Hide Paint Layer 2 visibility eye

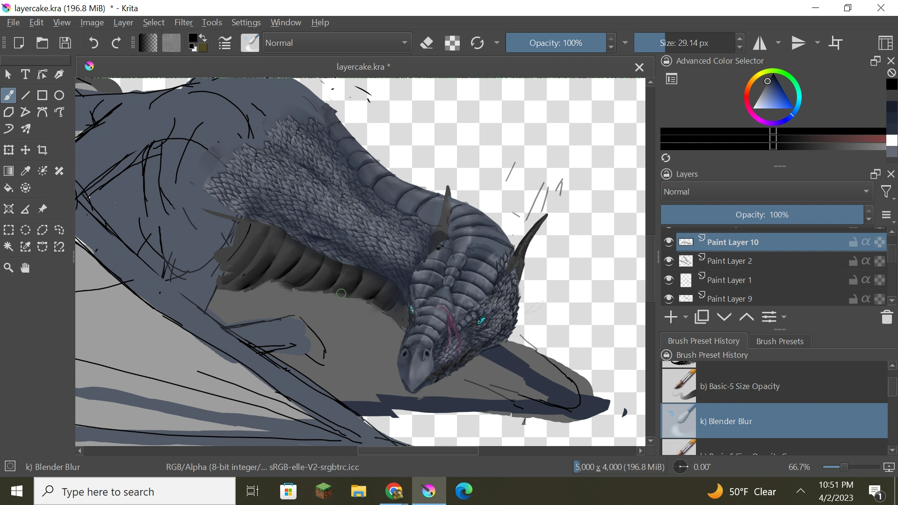669,261
